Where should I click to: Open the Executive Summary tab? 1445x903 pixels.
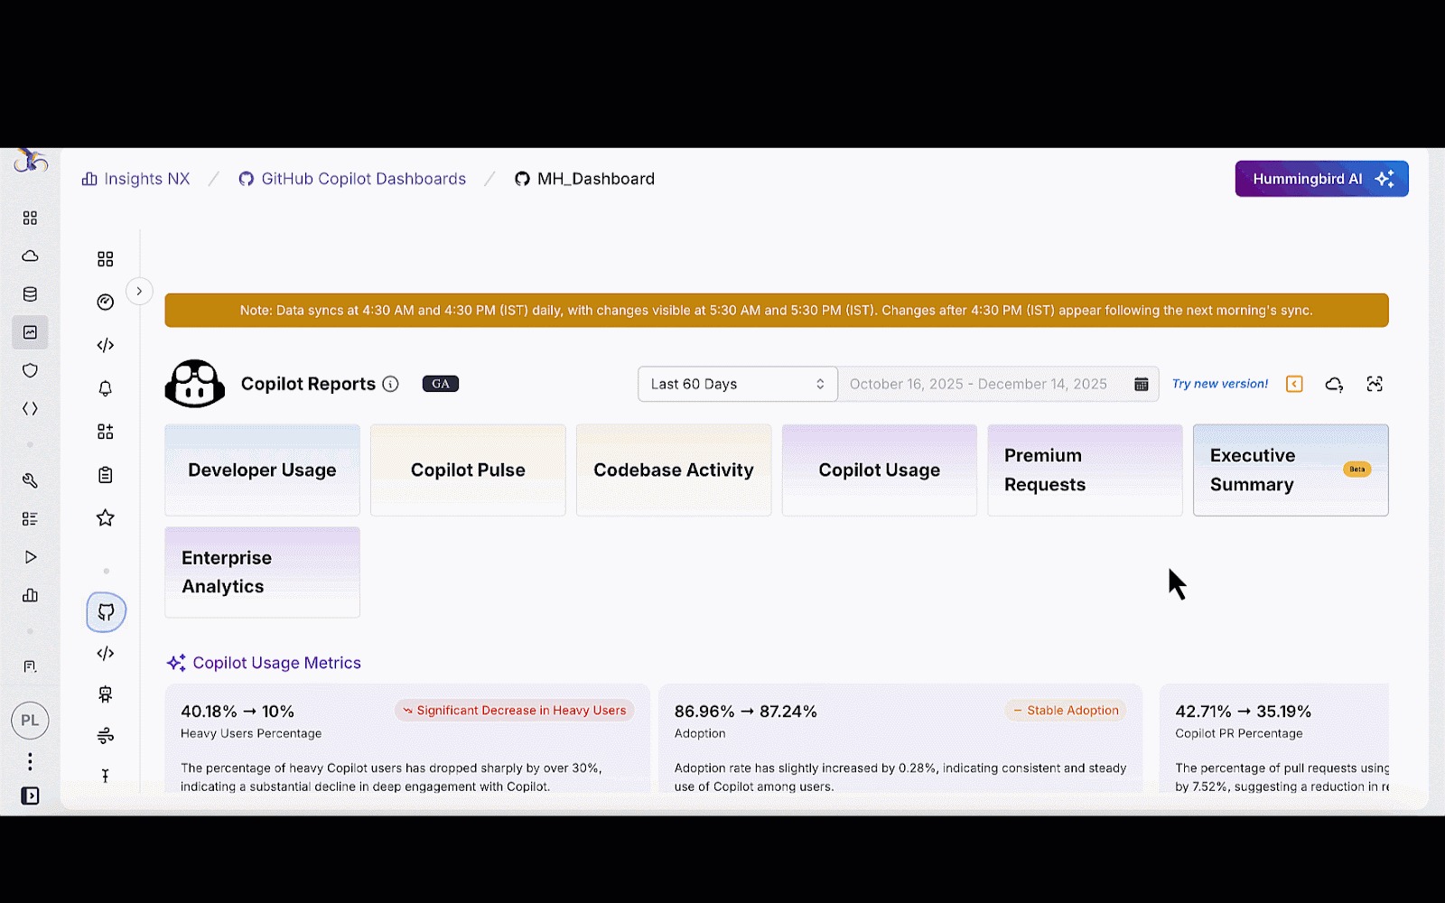(1290, 470)
